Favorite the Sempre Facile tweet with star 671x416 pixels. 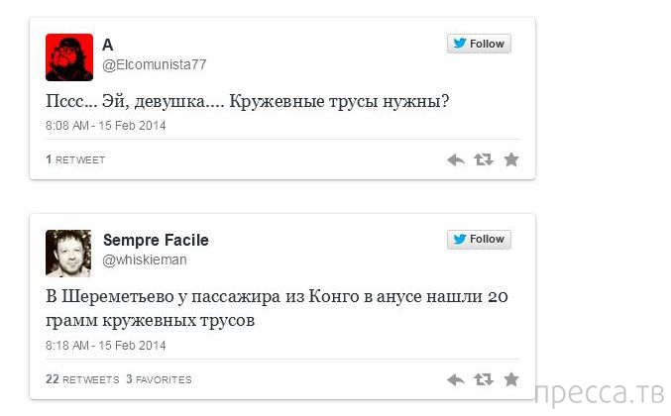coord(511,379)
